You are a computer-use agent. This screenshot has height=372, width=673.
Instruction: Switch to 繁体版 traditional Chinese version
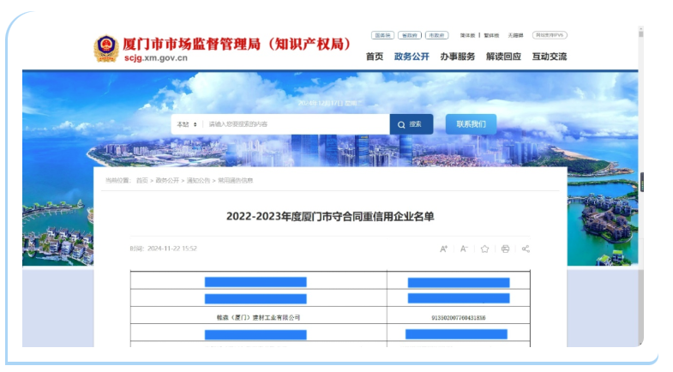(491, 36)
